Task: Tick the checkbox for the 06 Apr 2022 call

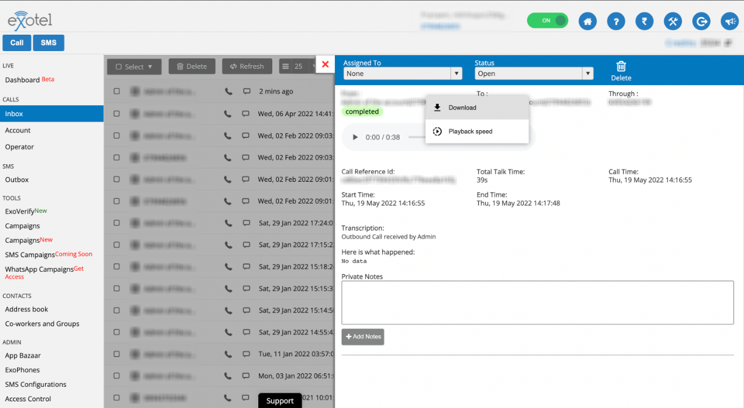Action: tap(117, 113)
